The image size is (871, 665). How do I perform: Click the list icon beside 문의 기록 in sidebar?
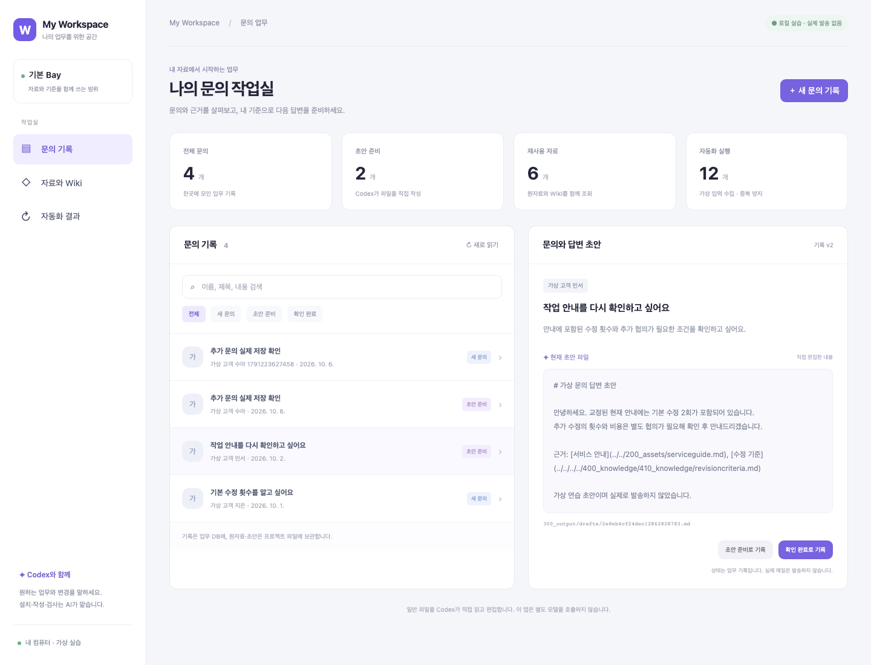(x=26, y=149)
